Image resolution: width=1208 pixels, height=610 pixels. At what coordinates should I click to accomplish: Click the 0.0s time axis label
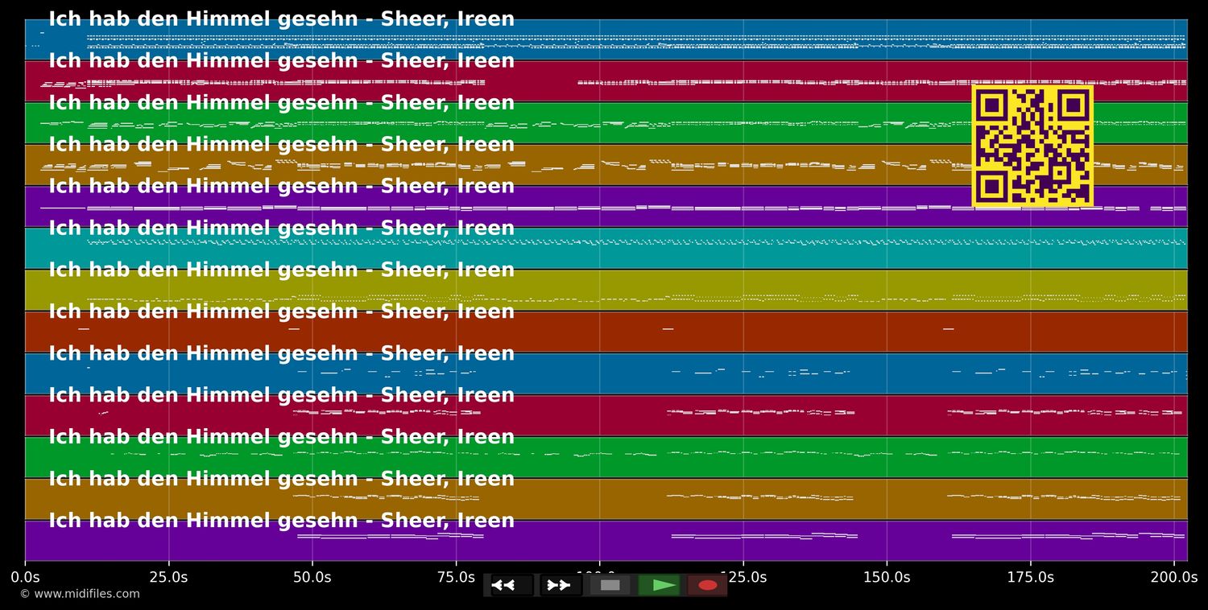[25, 577]
